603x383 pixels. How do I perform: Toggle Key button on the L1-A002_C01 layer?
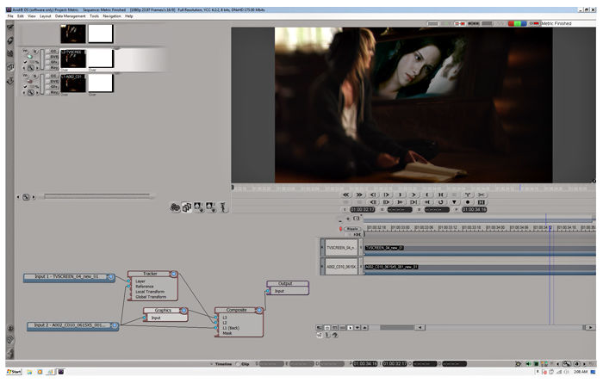[53, 92]
